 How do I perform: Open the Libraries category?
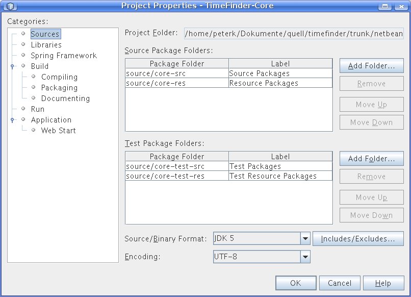46,45
